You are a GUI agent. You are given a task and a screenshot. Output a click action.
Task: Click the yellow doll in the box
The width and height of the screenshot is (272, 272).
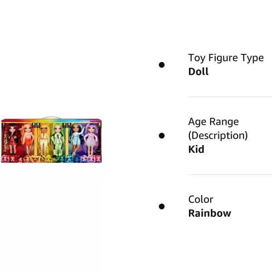tap(44, 139)
